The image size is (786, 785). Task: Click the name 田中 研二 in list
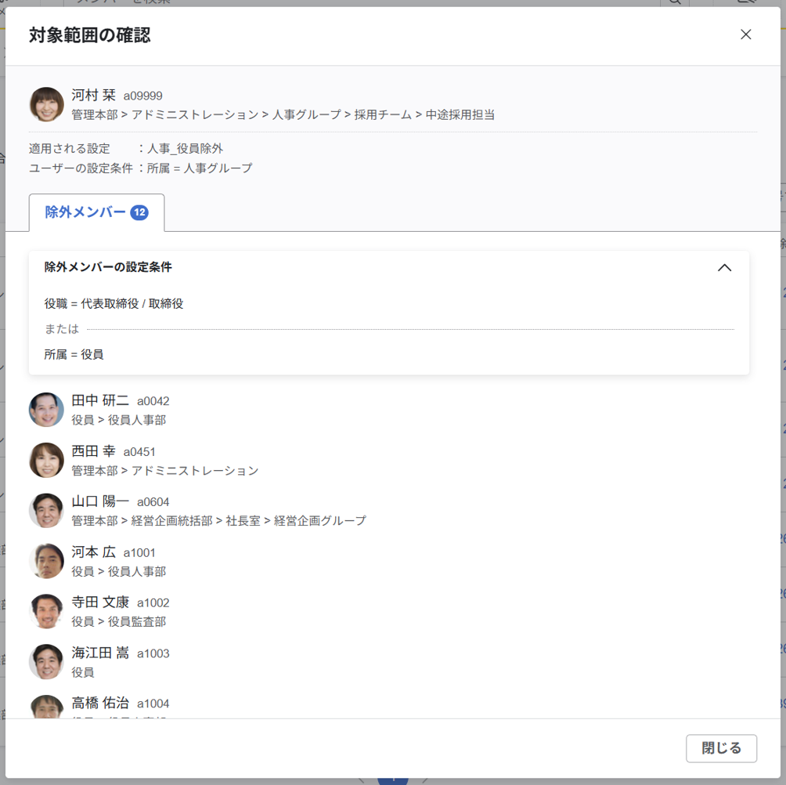point(100,401)
